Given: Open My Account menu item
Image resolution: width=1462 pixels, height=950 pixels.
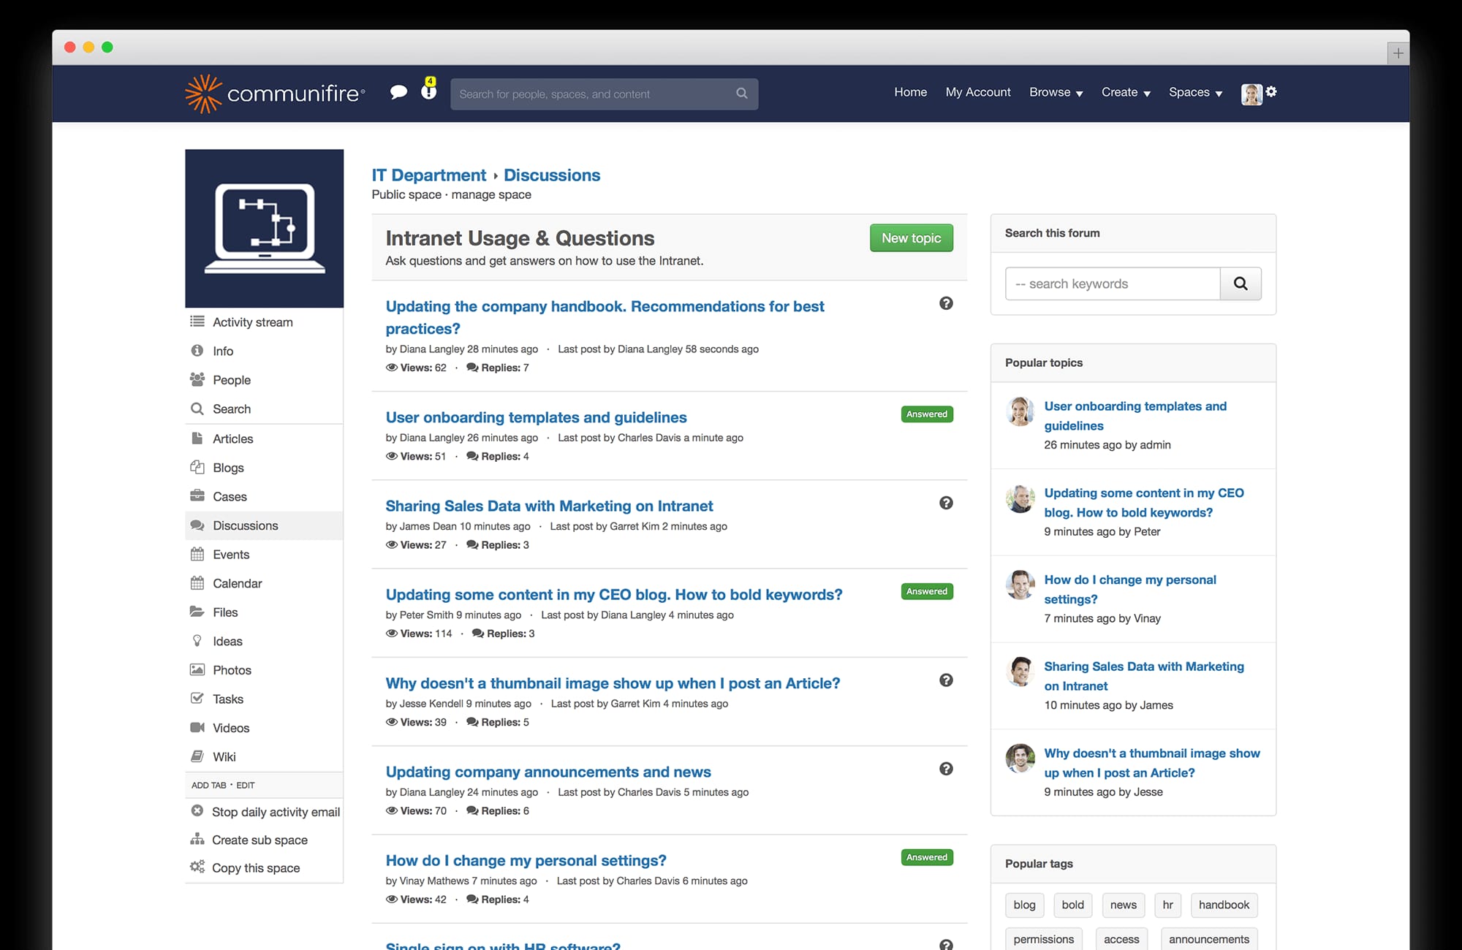Looking at the screenshot, I should click(978, 92).
